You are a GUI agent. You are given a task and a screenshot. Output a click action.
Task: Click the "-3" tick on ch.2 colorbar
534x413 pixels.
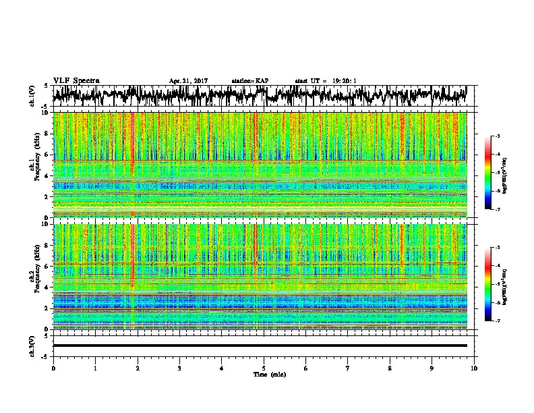(498, 248)
